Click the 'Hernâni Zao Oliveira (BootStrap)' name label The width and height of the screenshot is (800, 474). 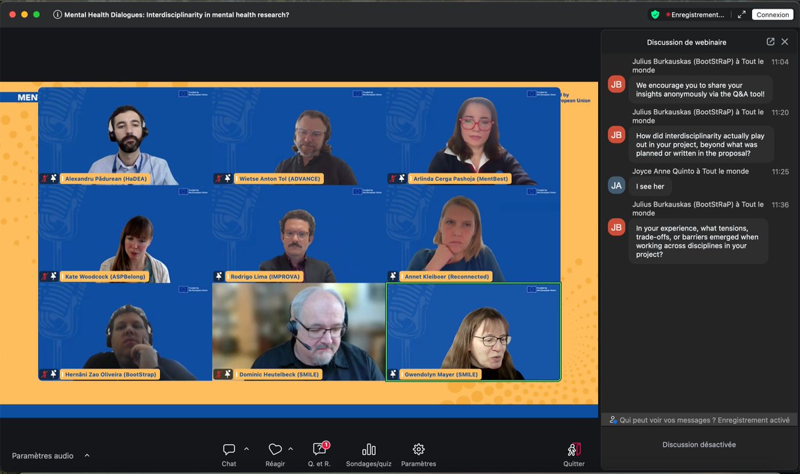[110, 374]
